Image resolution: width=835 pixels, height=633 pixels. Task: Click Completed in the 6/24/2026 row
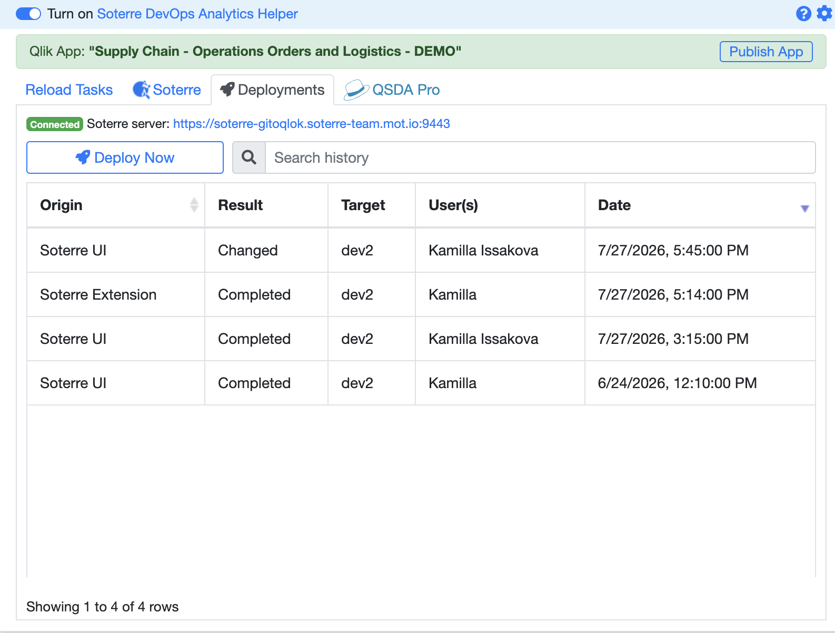(254, 383)
